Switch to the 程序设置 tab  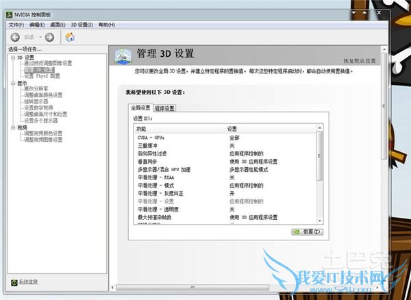tap(164, 108)
